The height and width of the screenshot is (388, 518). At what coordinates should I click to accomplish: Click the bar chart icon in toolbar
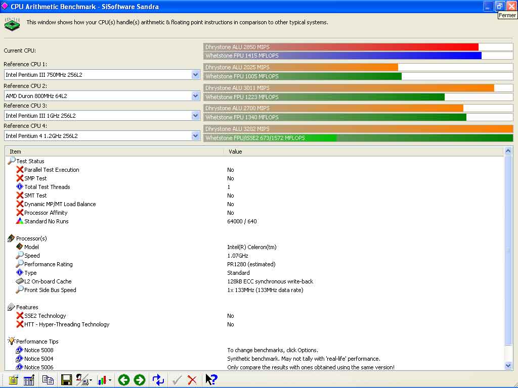coord(103,380)
